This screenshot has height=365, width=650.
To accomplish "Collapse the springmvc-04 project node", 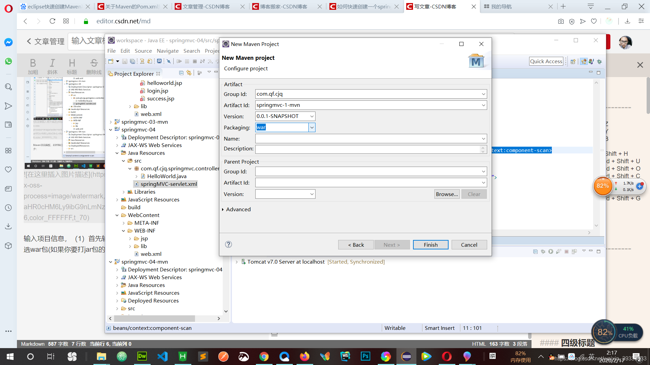I will [x=111, y=130].
